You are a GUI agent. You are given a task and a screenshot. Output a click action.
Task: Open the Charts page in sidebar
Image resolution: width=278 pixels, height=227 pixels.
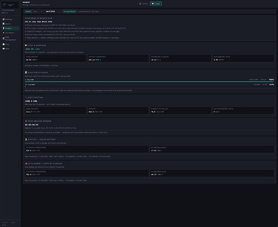pos(10,24)
